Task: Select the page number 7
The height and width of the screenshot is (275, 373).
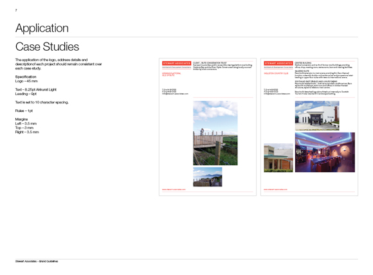Action: point(16,10)
